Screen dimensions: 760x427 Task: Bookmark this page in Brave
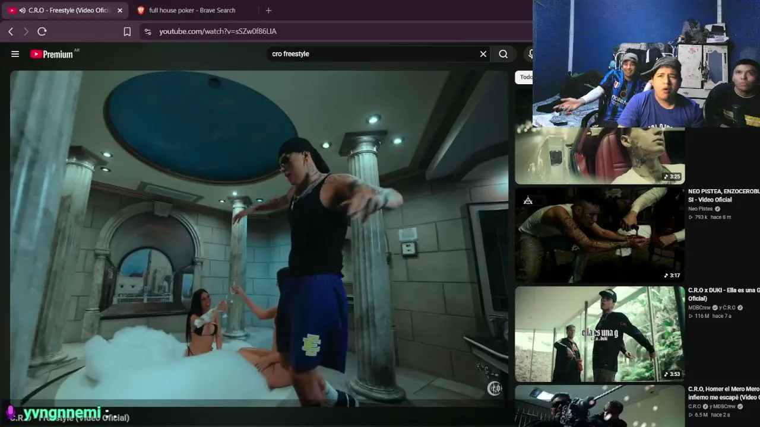pos(127,31)
